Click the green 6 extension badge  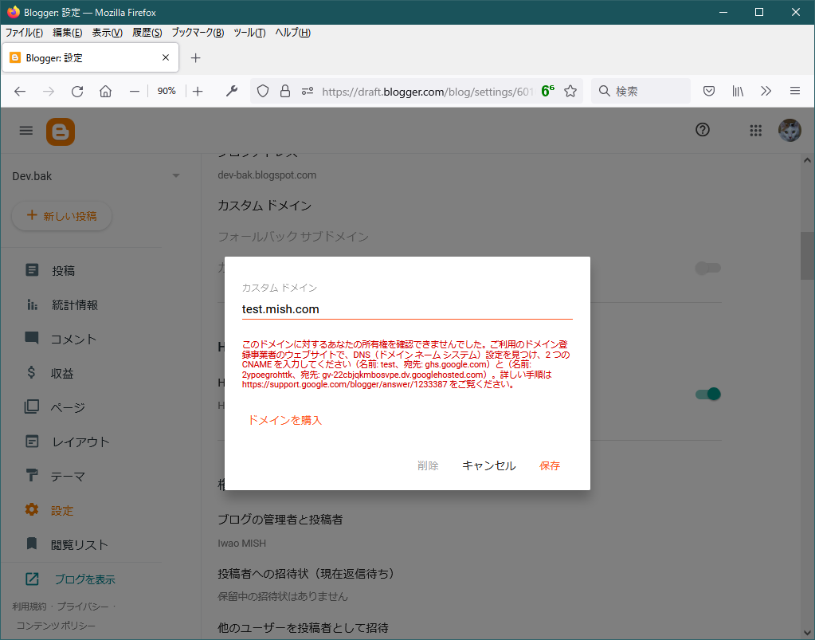coord(548,91)
